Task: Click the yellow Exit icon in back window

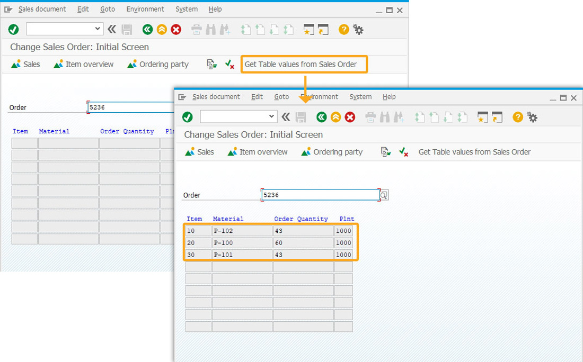Action: (162, 29)
